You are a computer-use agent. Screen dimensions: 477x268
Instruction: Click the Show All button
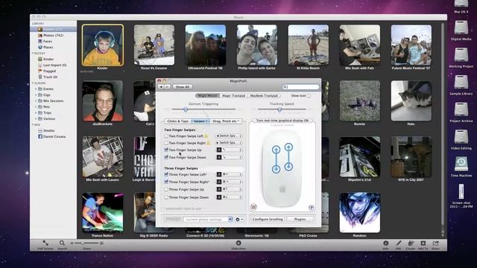point(183,87)
